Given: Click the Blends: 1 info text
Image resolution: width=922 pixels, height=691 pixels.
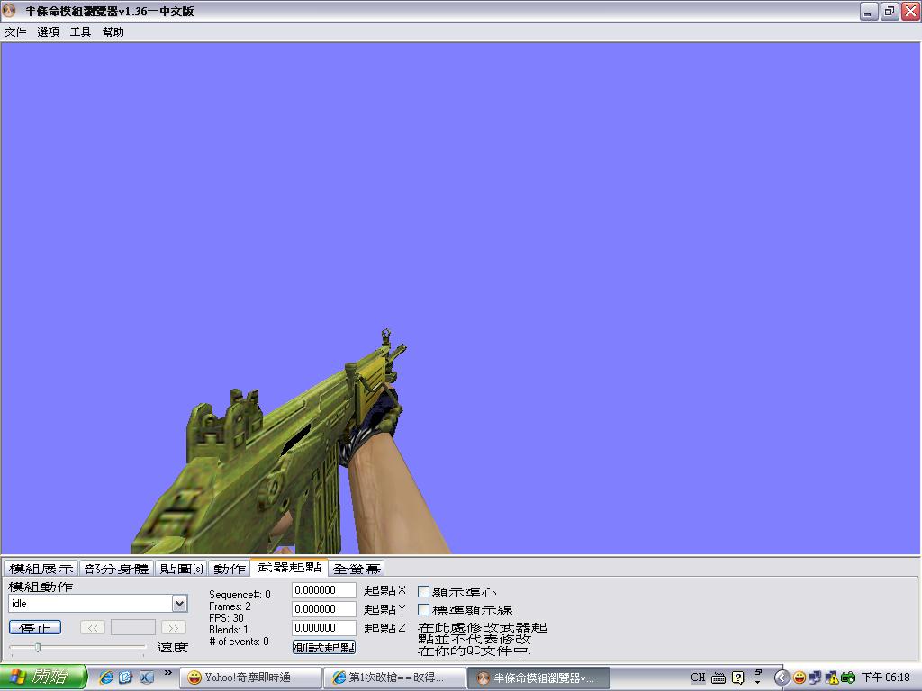Looking at the screenshot, I should coord(229,629).
